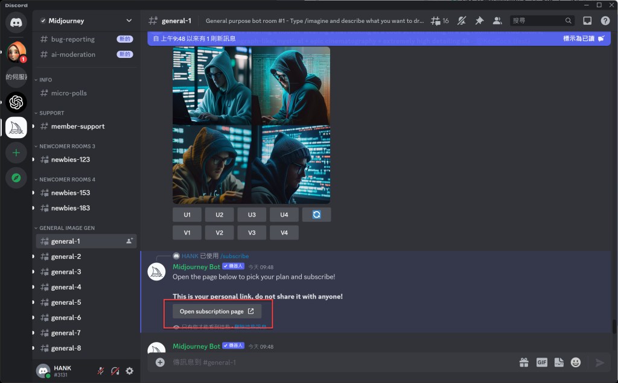Show member list icon in header
The image size is (618, 383).
pyautogui.click(x=497, y=21)
